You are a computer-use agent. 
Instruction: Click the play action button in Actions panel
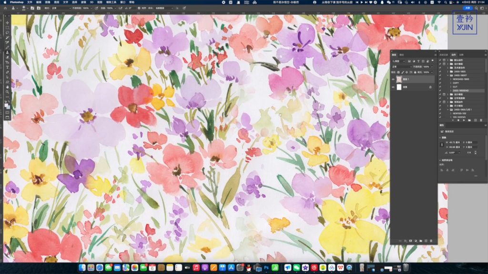point(464,120)
